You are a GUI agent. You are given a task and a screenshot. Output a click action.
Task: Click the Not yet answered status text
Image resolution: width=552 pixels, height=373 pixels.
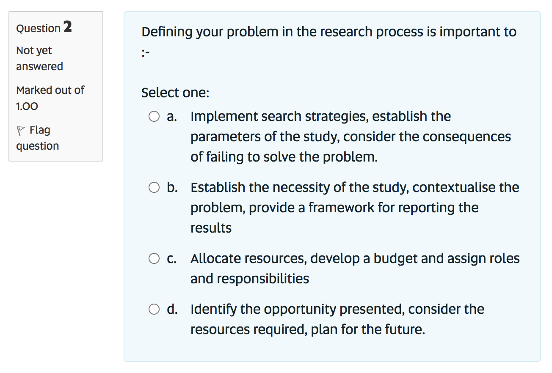click(34, 58)
